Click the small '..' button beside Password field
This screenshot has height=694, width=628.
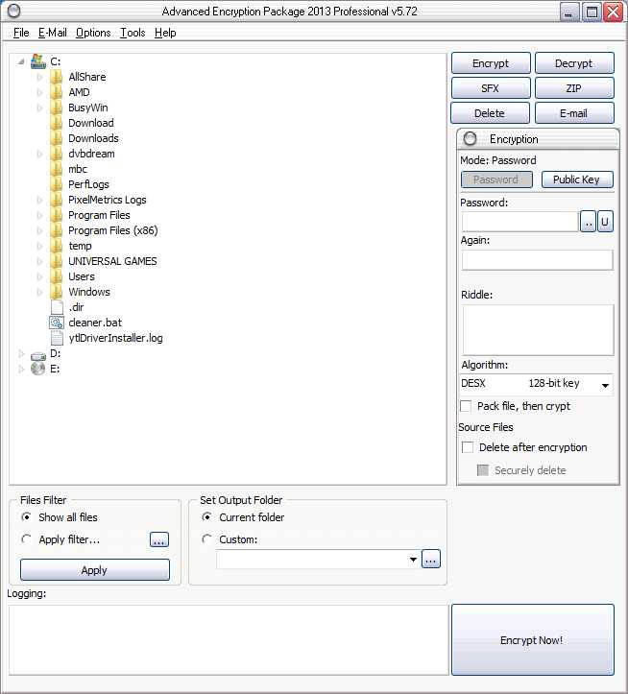[588, 222]
